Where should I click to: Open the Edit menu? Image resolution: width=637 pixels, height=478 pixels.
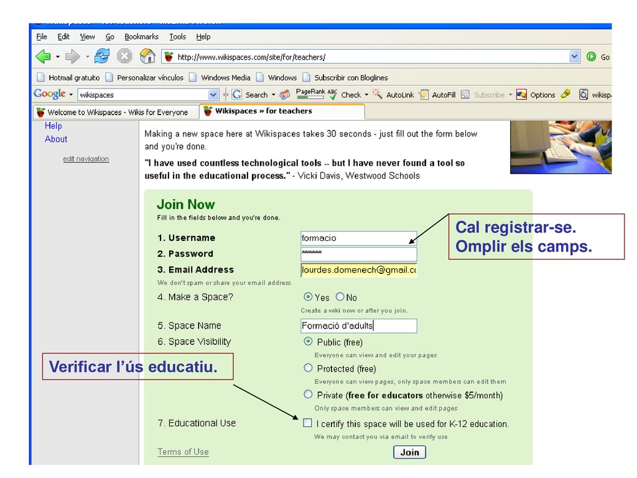63,37
